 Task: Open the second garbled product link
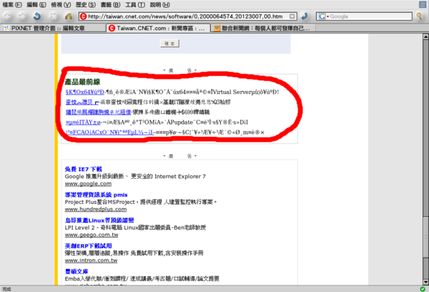(x=82, y=102)
